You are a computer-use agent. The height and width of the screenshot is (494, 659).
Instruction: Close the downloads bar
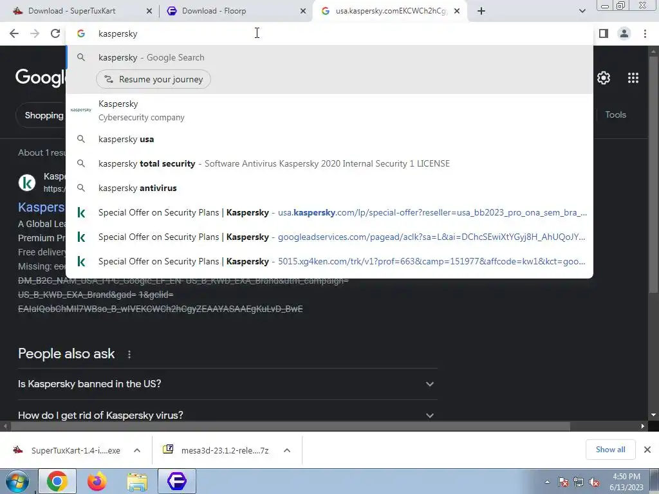(647, 450)
